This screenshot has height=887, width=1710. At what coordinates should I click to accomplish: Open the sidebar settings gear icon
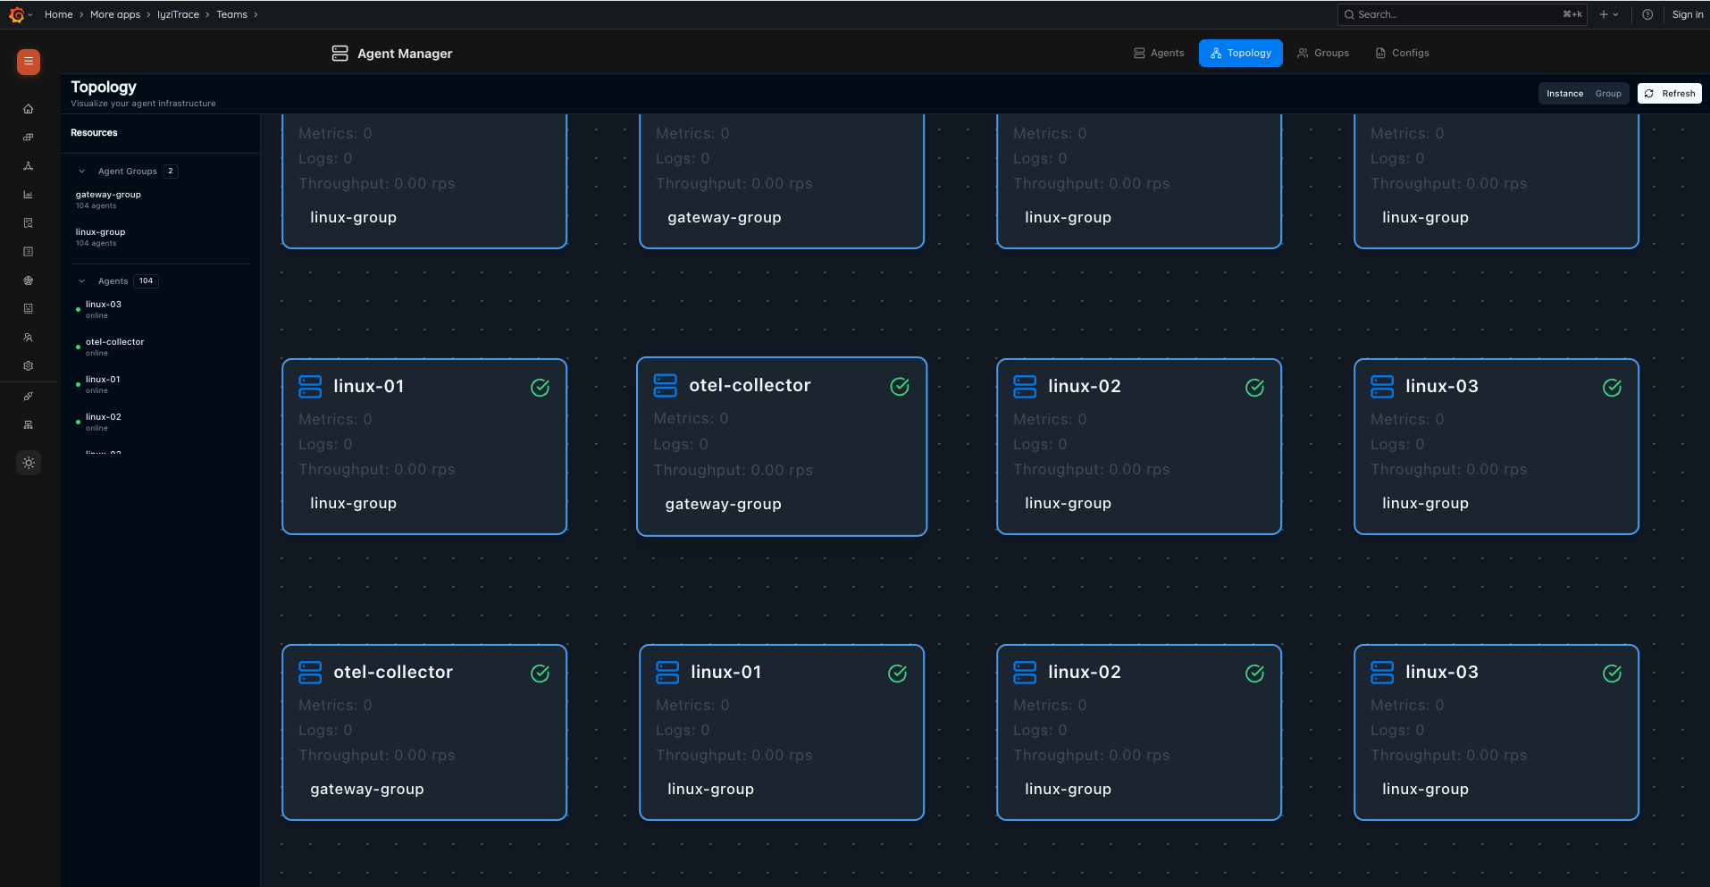tap(29, 366)
